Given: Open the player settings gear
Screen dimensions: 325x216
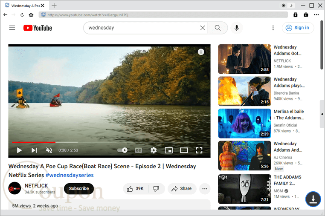Looking at the screenshot, I should click(x=154, y=150).
